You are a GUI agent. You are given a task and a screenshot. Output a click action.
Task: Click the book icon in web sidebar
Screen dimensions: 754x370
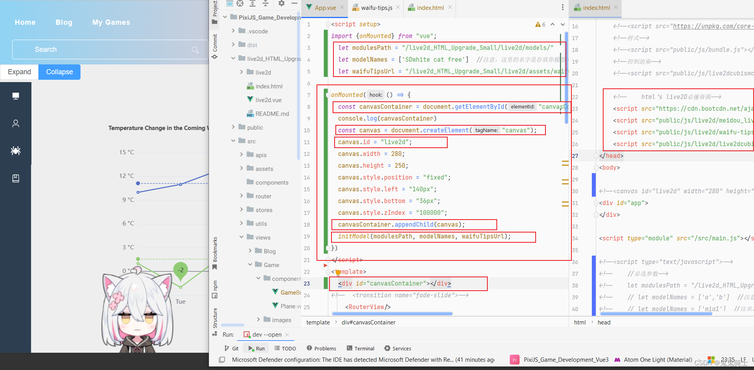pos(16,178)
